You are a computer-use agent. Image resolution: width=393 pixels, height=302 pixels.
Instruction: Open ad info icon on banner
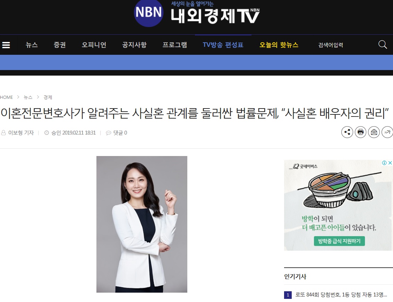pos(384,163)
